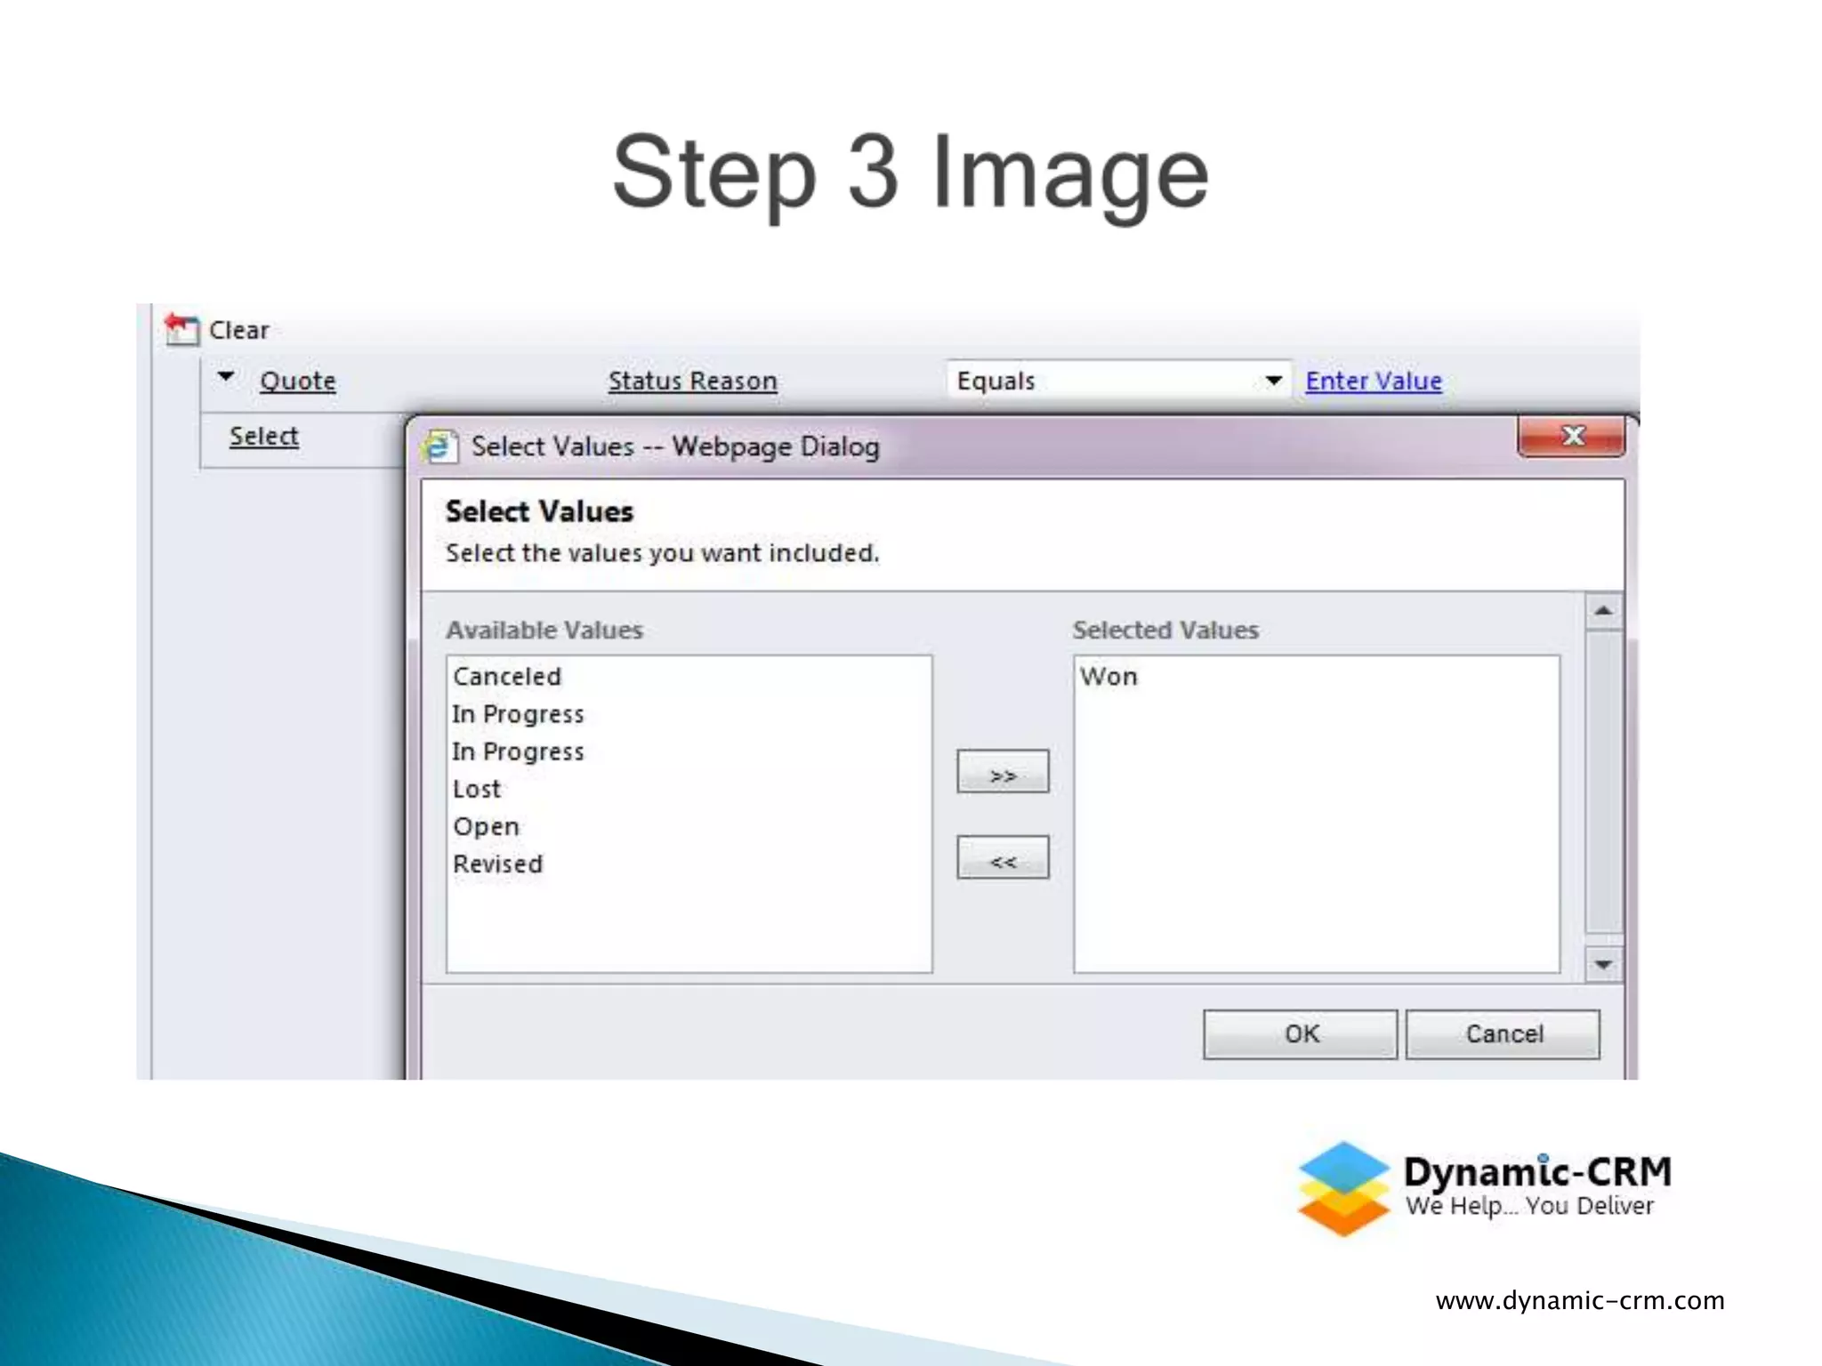Screen dimensions: 1822x1366
Task: Click the Quote entity link
Action: click(x=297, y=381)
